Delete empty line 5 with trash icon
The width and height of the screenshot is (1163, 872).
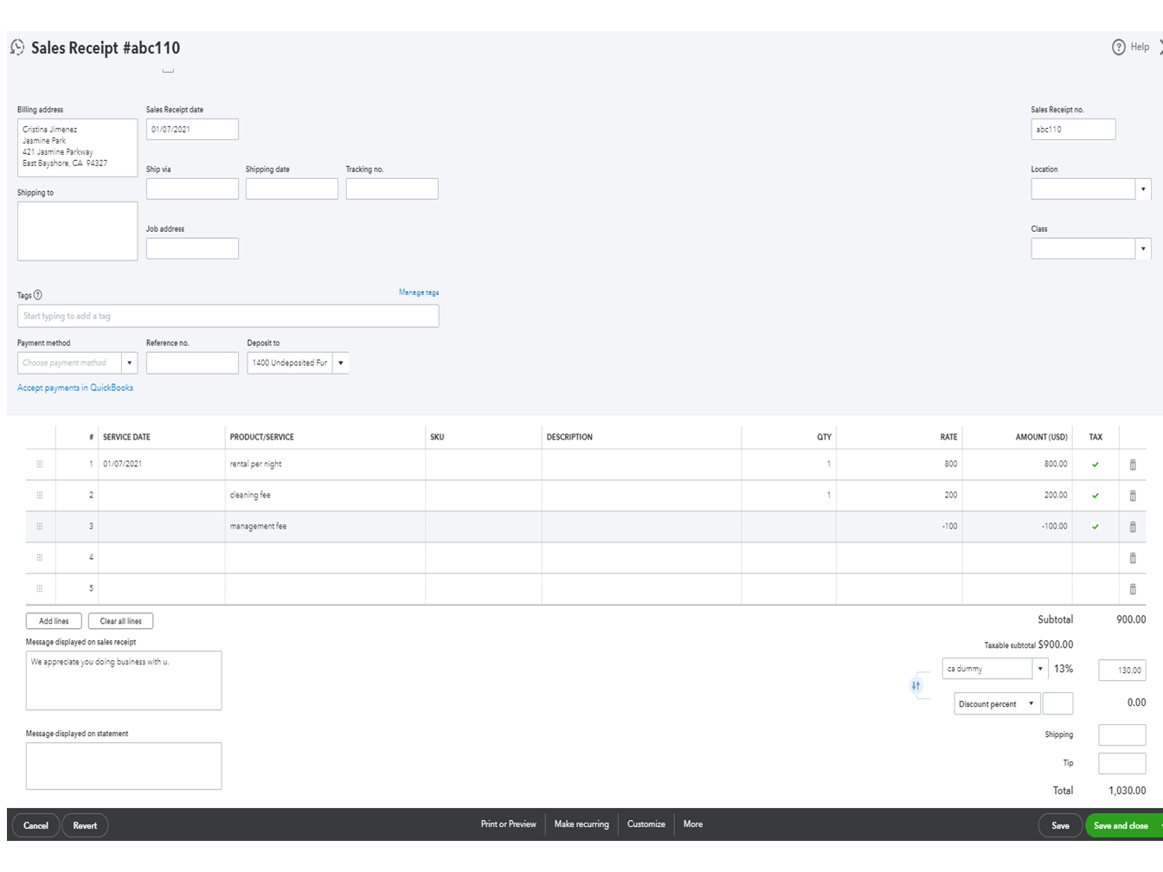1133,589
